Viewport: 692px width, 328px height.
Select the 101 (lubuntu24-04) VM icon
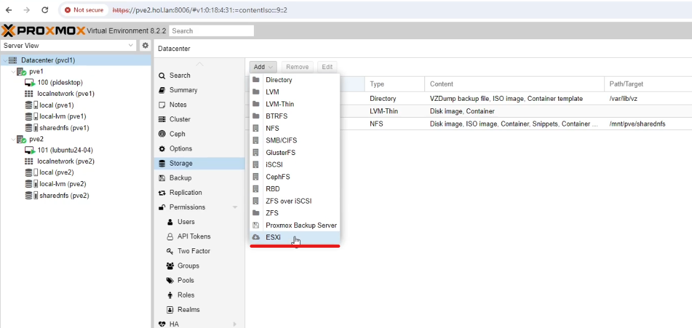point(30,150)
